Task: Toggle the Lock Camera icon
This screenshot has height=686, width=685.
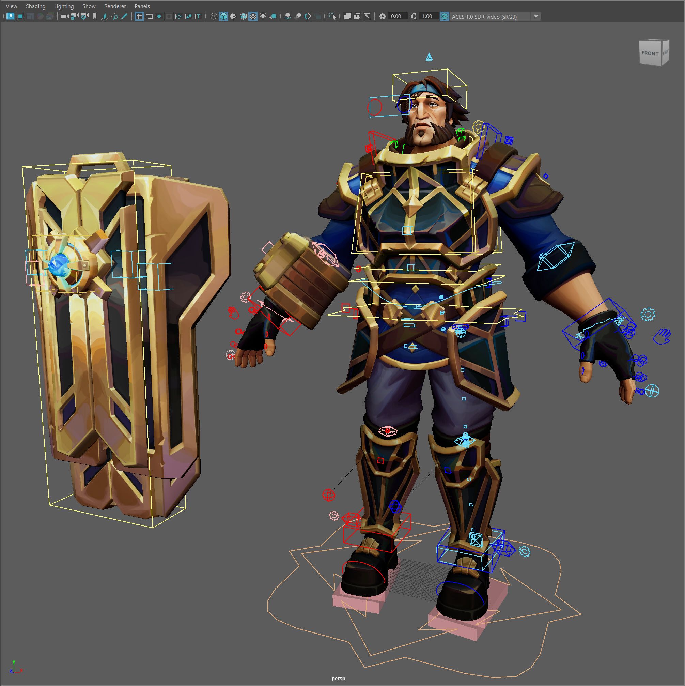Action: click(75, 16)
